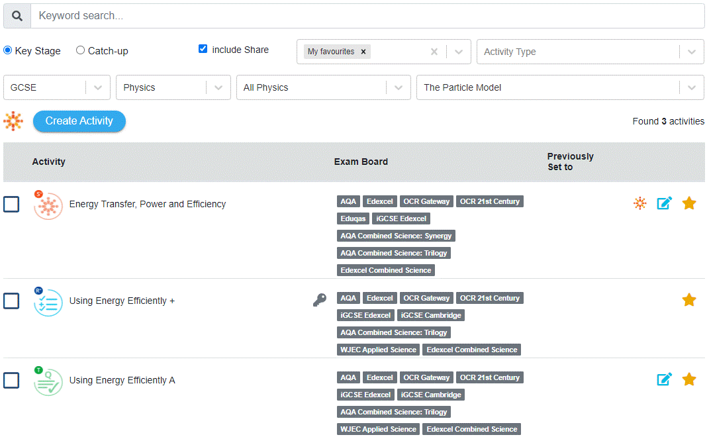
Task: Click the search magnifier icon
Action: (17, 16)
